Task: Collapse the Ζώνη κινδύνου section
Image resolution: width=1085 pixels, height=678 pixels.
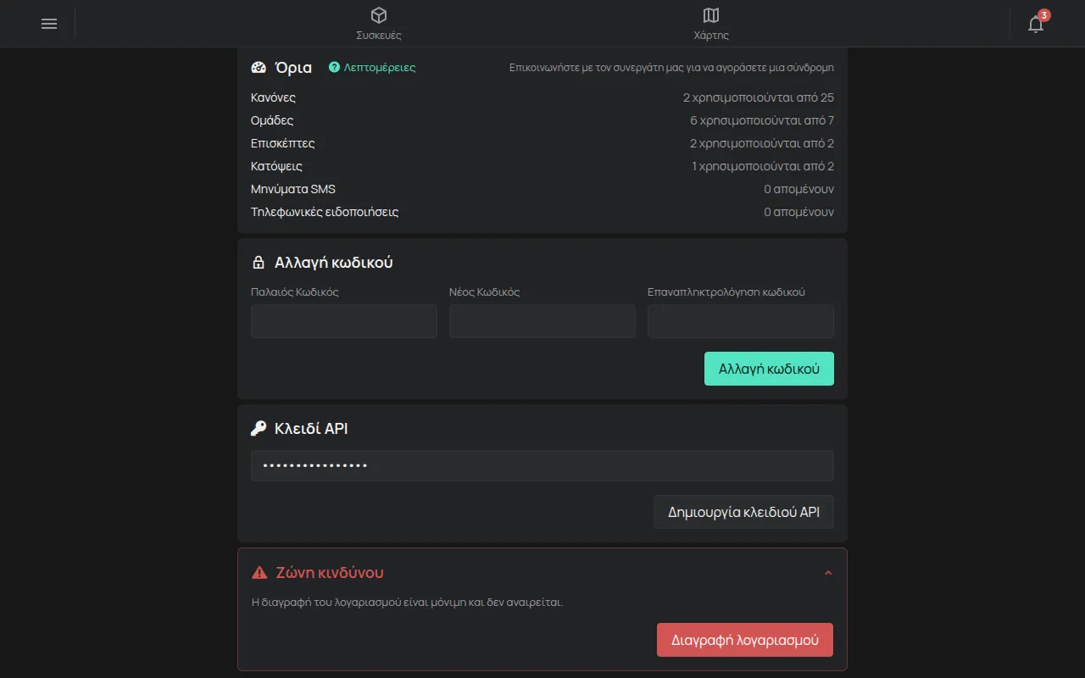Action: pos(828,573)
